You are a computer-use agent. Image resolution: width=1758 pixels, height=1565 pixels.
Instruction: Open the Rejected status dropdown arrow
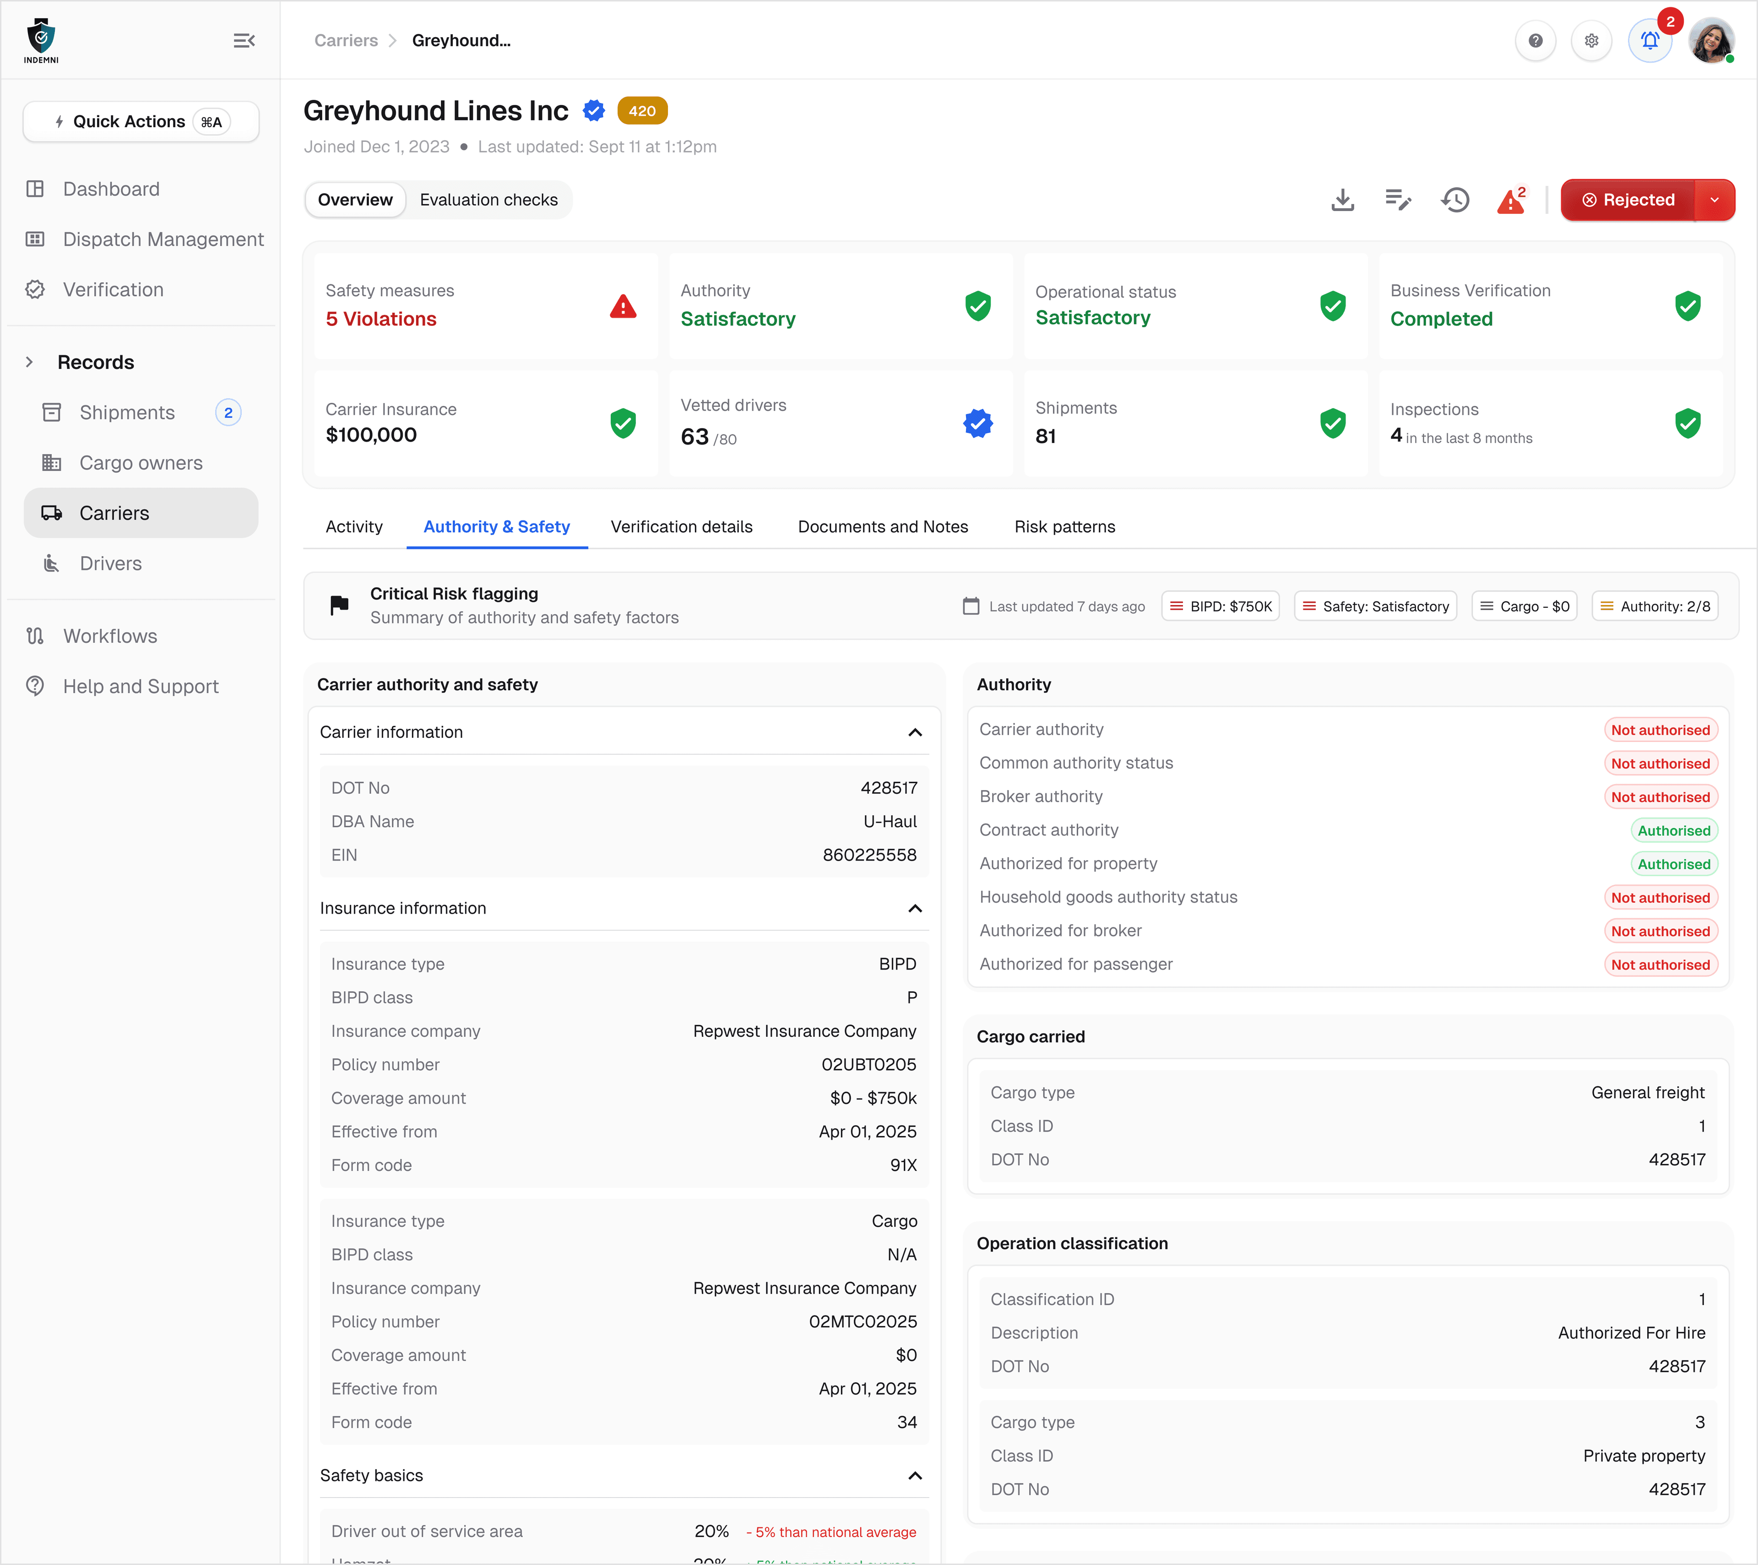1715,200
